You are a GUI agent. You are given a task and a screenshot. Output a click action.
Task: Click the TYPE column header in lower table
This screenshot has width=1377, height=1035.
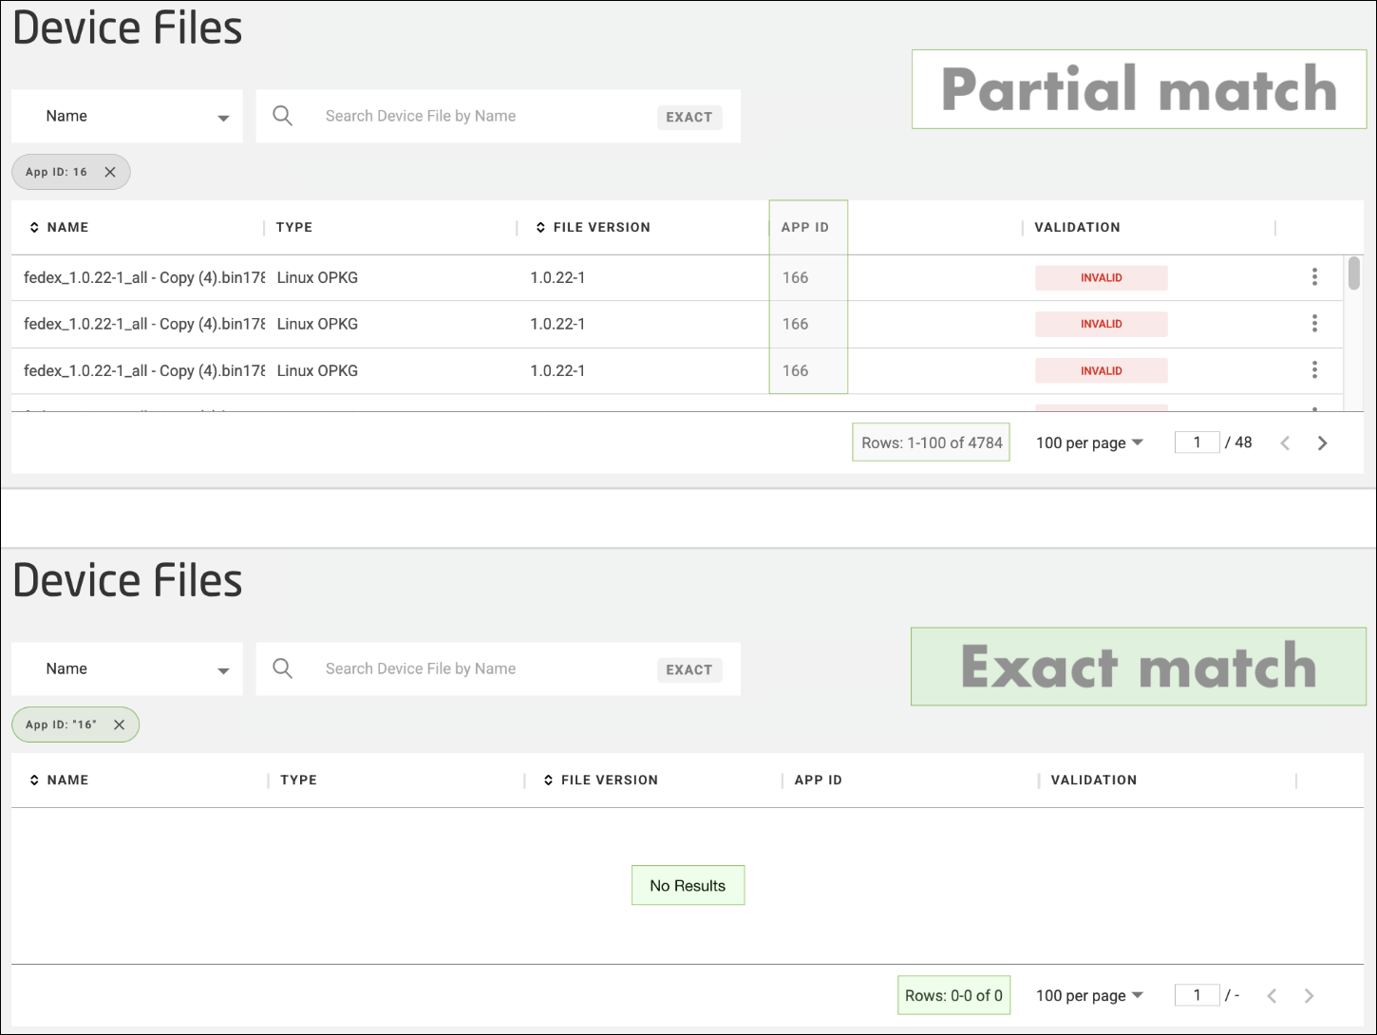(x=298, y=780)
